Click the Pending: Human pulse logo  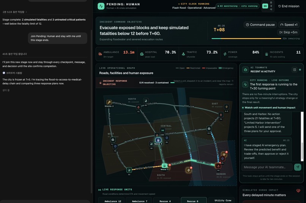(101, 6)
